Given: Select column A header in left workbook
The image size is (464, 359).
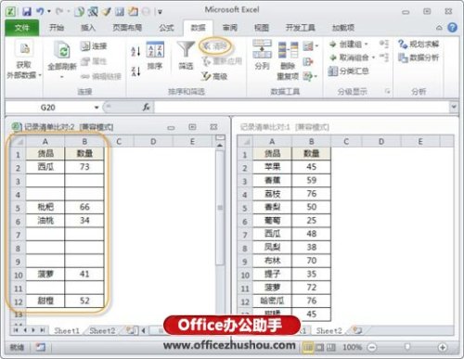Looking at the screenshot, I should click(x=45, y=142).
